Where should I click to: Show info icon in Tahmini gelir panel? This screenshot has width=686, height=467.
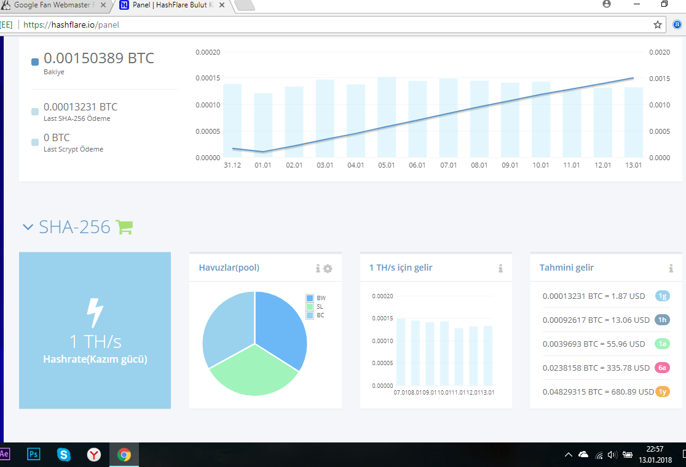[x=671, y=268]
